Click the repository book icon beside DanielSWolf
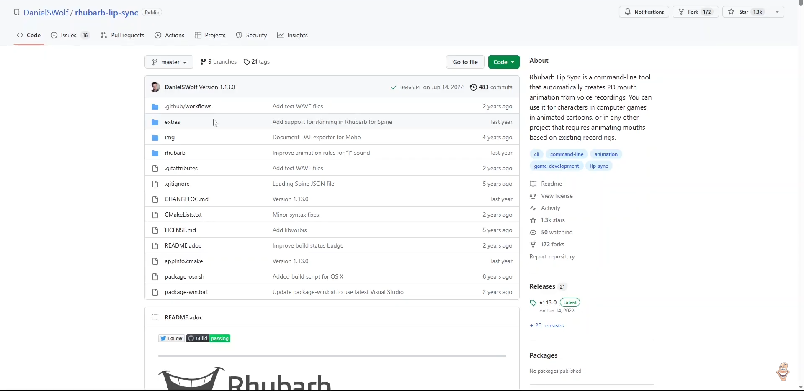The width and height of the screenshot is (804, 391). pos(17,12)
